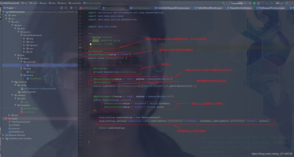
Task: Select the webapp folder
Action: tap(20, 95)
